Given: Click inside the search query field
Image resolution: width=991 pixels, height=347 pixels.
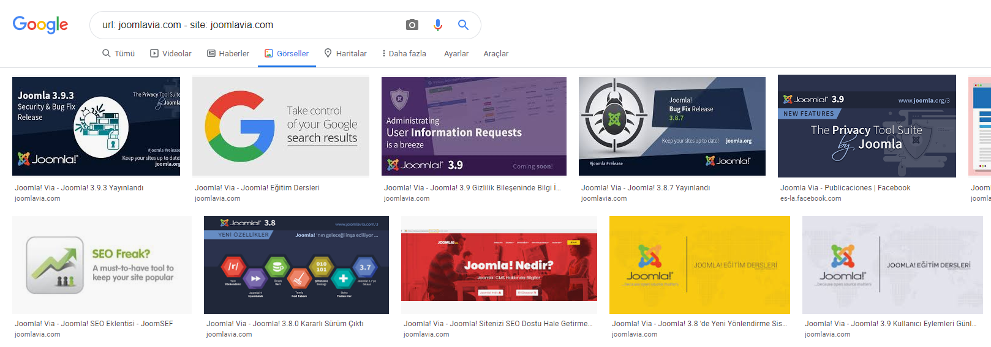Looking at the screenshot, I should 245,25.
